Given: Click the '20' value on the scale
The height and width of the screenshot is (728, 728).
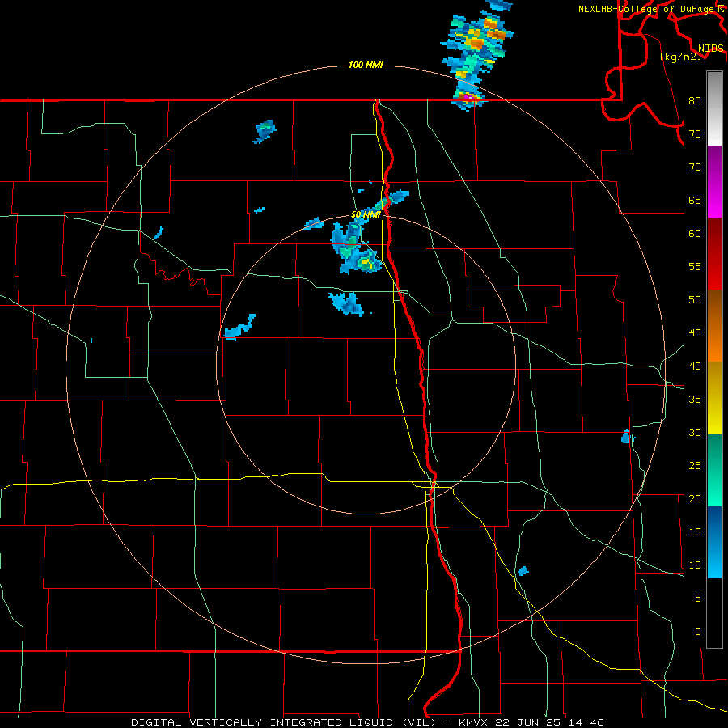Looking at the screenshot, I should 695,498.
